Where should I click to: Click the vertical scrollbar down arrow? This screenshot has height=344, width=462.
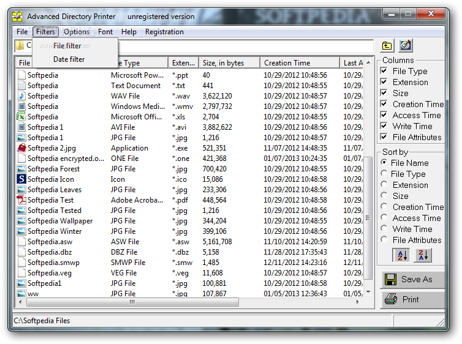tap(368, 292)
